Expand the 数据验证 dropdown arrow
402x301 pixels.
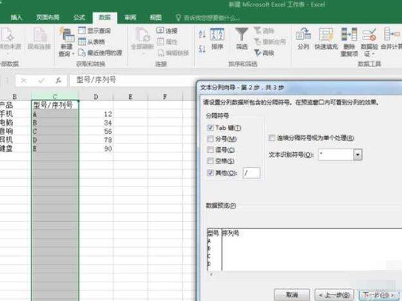click(373, 54)
